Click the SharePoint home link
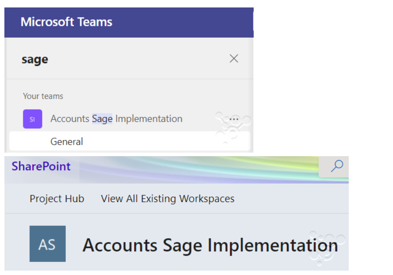393x275 pixels. pyautogui.click(x=41, y=166)
